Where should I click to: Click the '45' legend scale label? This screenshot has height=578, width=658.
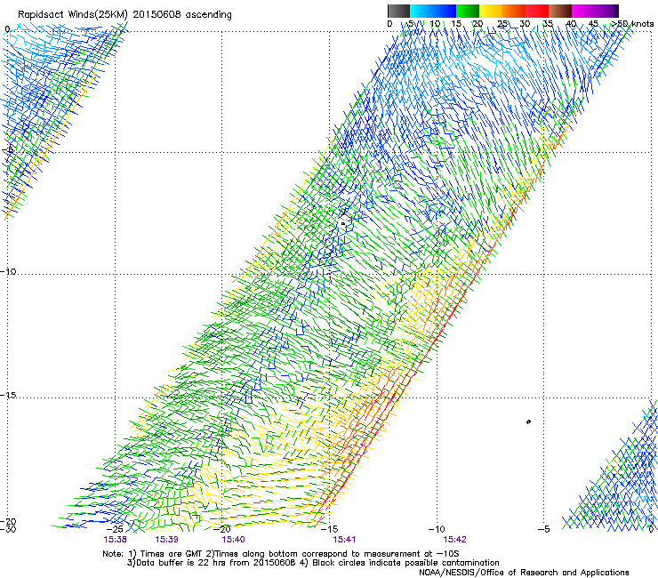click(593, 24)
